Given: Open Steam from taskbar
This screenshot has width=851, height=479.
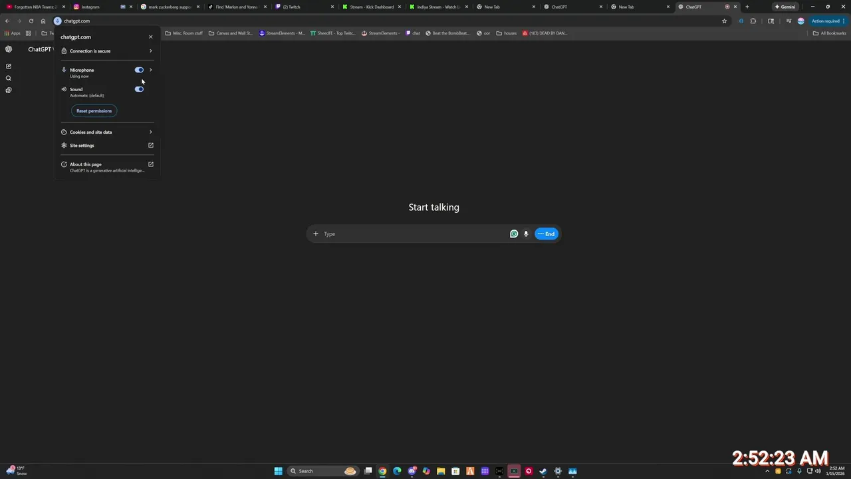Looking at the screenshot, I should coord(543,471).
